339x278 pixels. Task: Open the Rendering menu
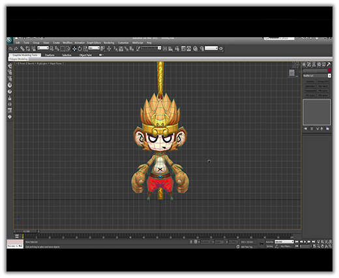(109, 42)
